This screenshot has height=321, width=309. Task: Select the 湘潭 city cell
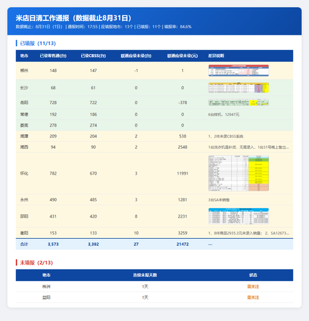coord(24,136)
